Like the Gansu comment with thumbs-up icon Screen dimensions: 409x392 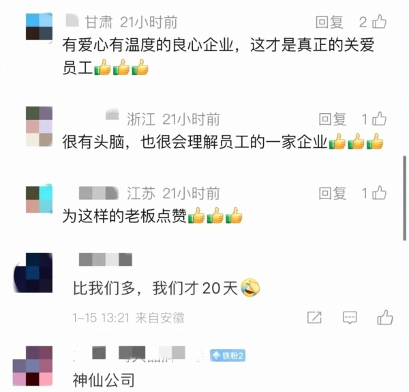tap(379, 22)
